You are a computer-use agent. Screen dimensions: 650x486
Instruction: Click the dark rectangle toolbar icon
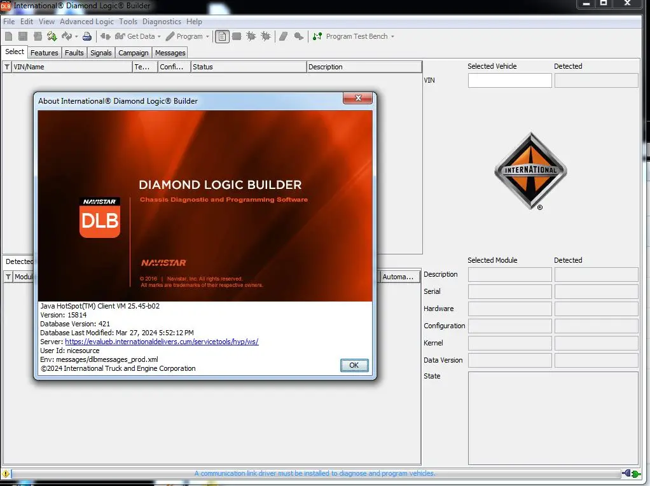[237, 36]
